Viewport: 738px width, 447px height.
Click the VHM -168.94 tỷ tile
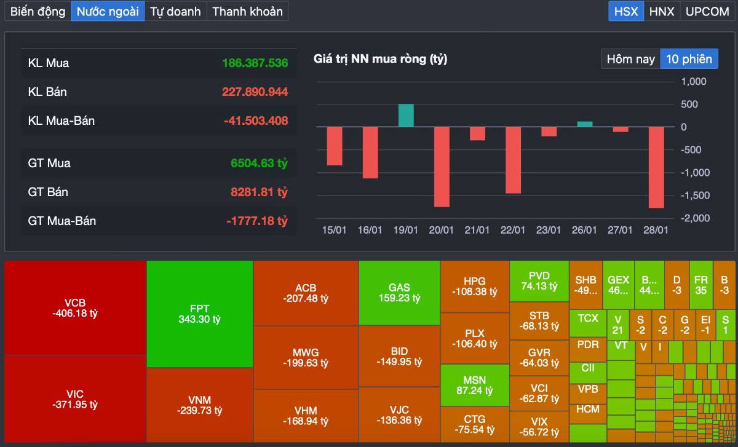coord(306,416)
